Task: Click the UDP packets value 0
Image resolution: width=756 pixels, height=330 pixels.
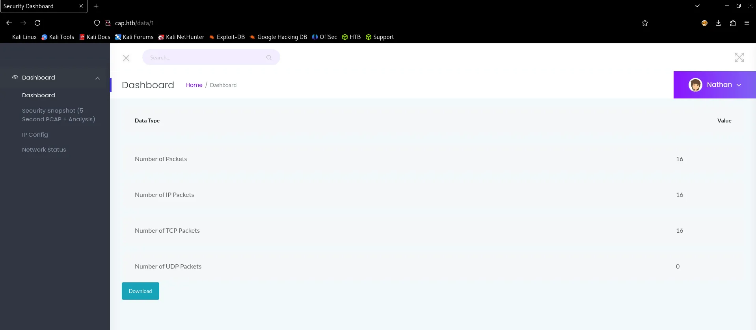Action: pos(678,267)
